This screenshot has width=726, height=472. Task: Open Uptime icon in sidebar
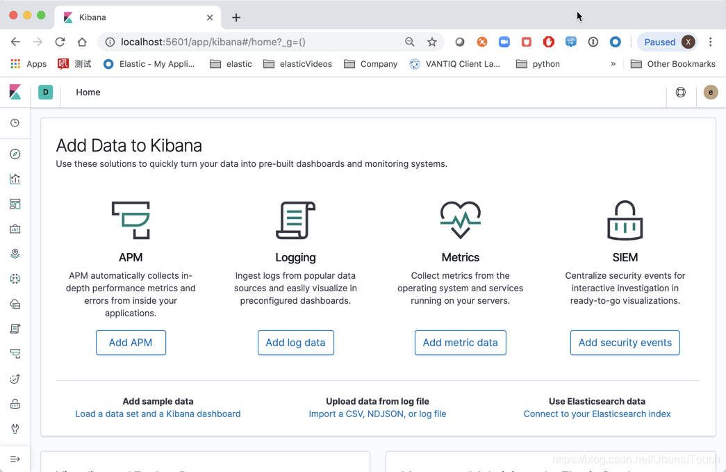[x=15, y=379]
